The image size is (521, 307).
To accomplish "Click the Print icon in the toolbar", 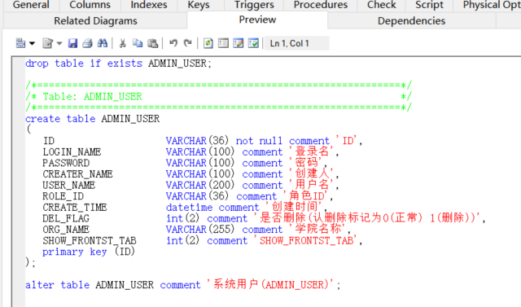I will tap(87, 43).
